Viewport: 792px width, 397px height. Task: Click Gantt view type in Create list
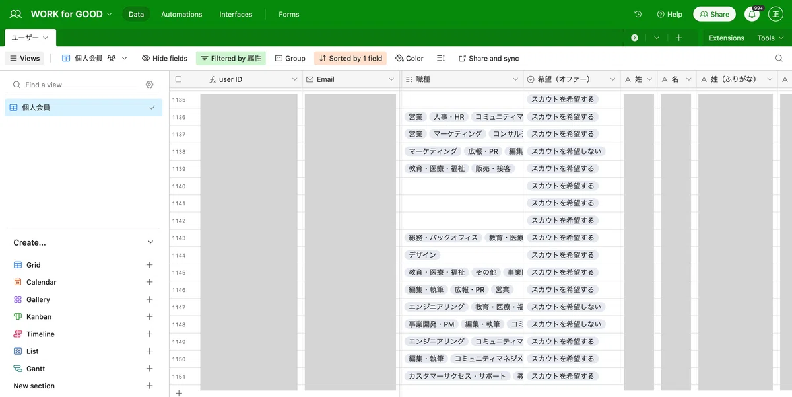coord(35,369)
